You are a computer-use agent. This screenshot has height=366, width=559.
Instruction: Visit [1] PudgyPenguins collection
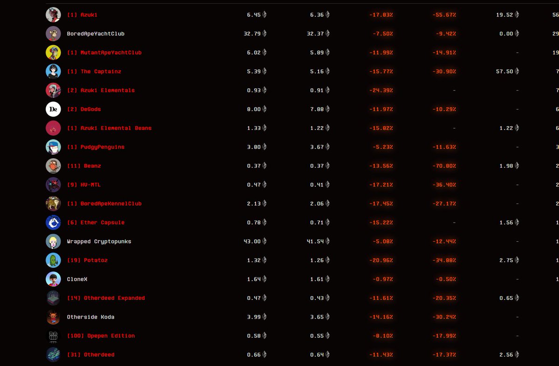pyautogui.click(x=95, y=147)
